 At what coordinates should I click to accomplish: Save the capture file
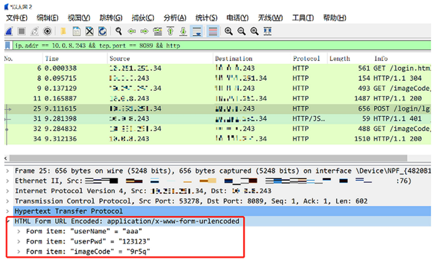click(76, 31)
